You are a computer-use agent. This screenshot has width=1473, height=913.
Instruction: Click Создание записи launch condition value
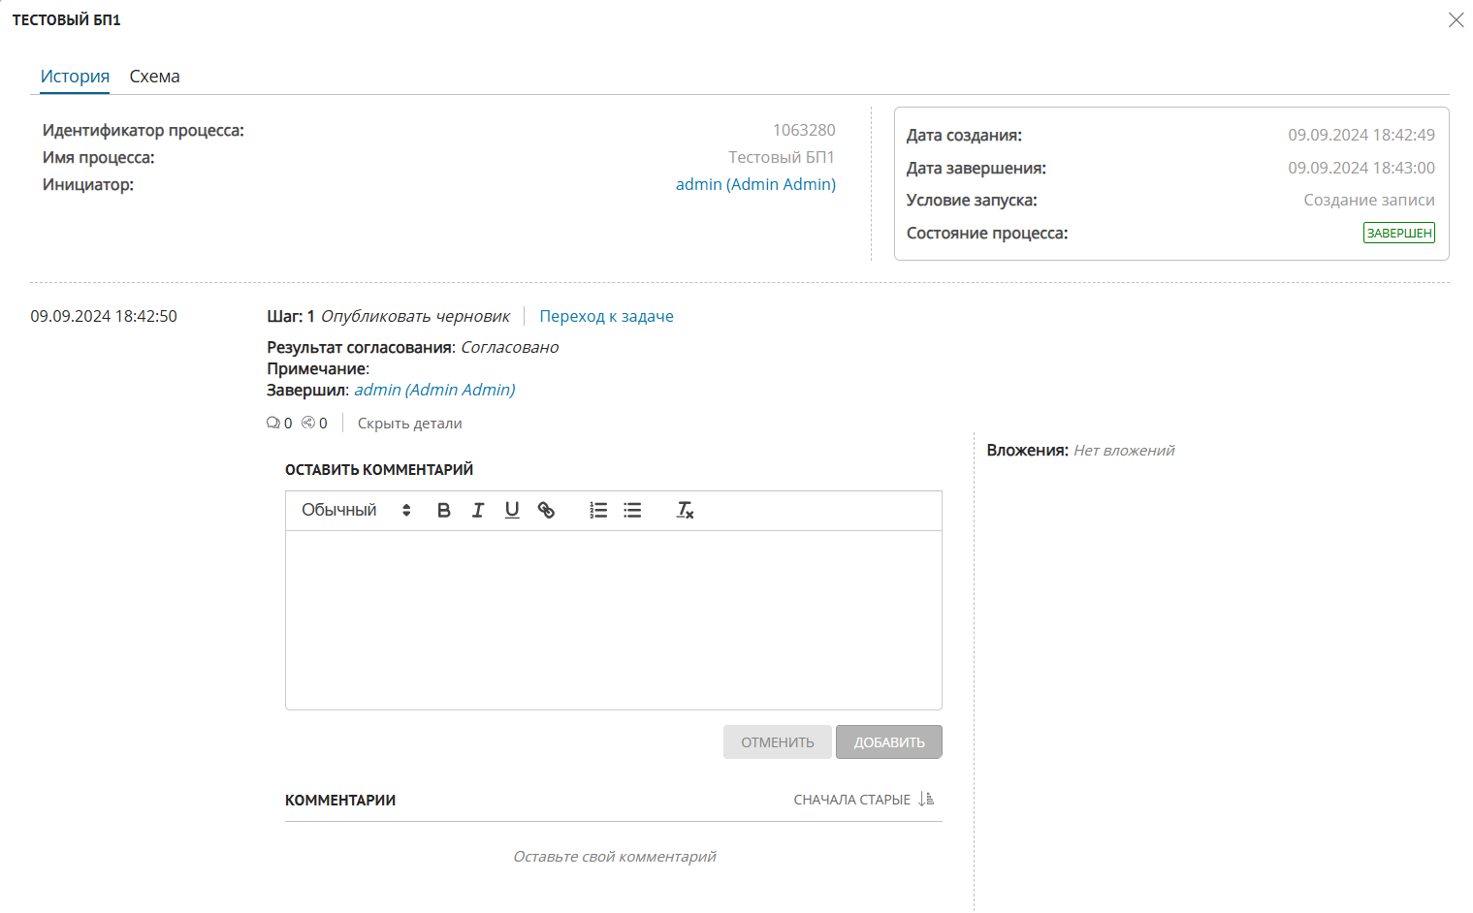coord(1368,200)
